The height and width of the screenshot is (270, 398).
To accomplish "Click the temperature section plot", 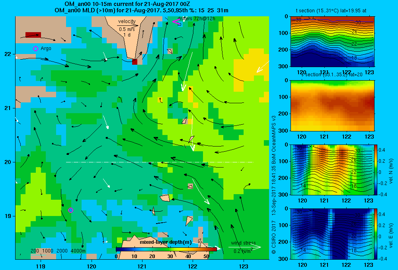I will point(332,41).
